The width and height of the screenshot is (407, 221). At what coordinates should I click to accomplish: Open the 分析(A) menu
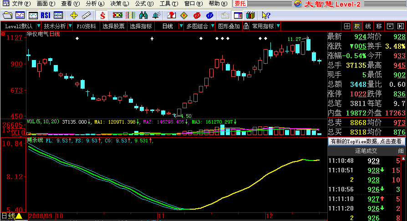click(x=95, y=4)
